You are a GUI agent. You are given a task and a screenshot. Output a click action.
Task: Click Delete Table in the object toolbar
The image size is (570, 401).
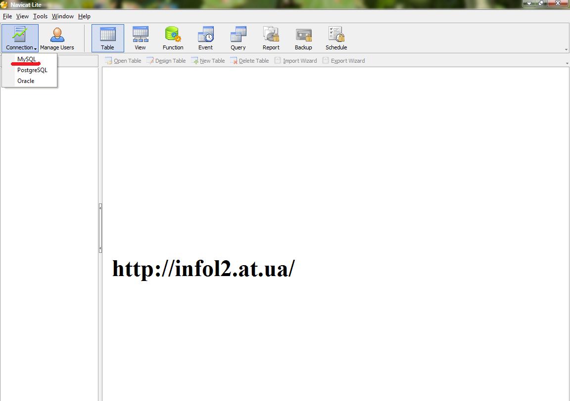(249, 61)
